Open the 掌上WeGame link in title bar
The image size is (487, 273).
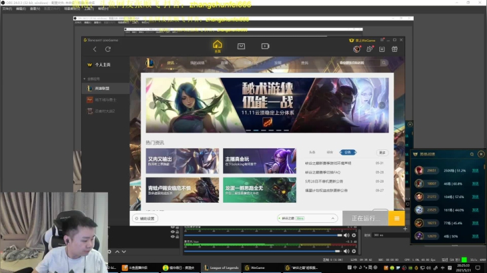362,41
